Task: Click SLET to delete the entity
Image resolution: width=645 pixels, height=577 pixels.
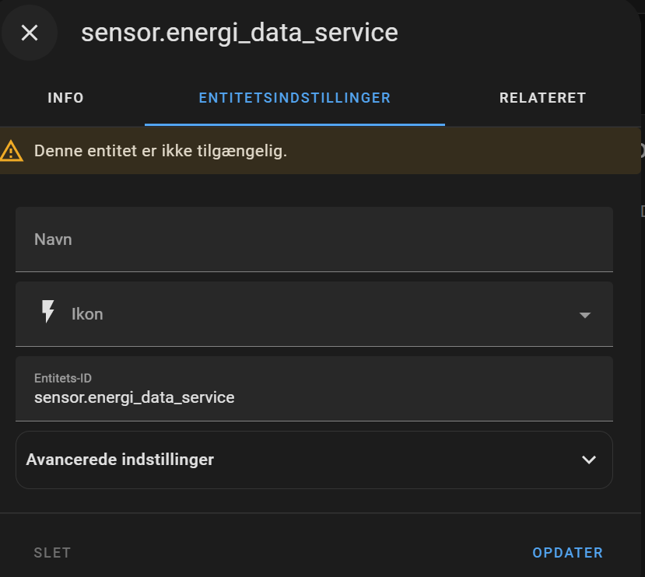Action: pos(52,552)
